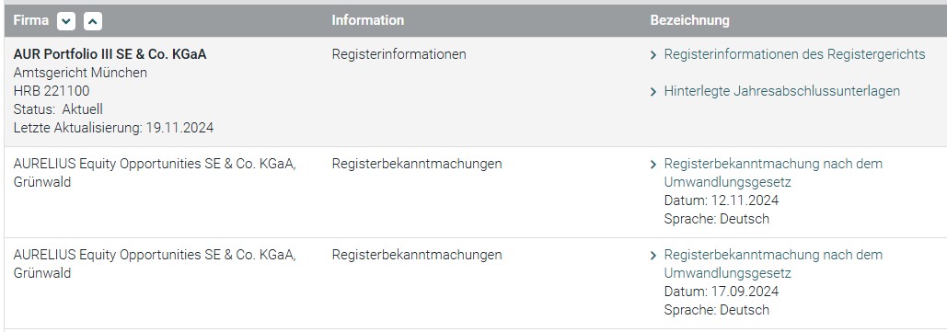Sort Firma column with the up arrow
The height and width of the screenshot is (332, 947).
pyautogui.click(x=92, y=21)
